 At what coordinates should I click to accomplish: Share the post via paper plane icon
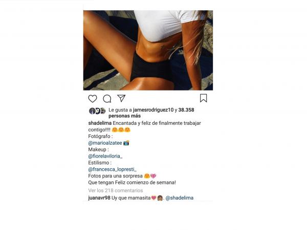click(121, 98)
